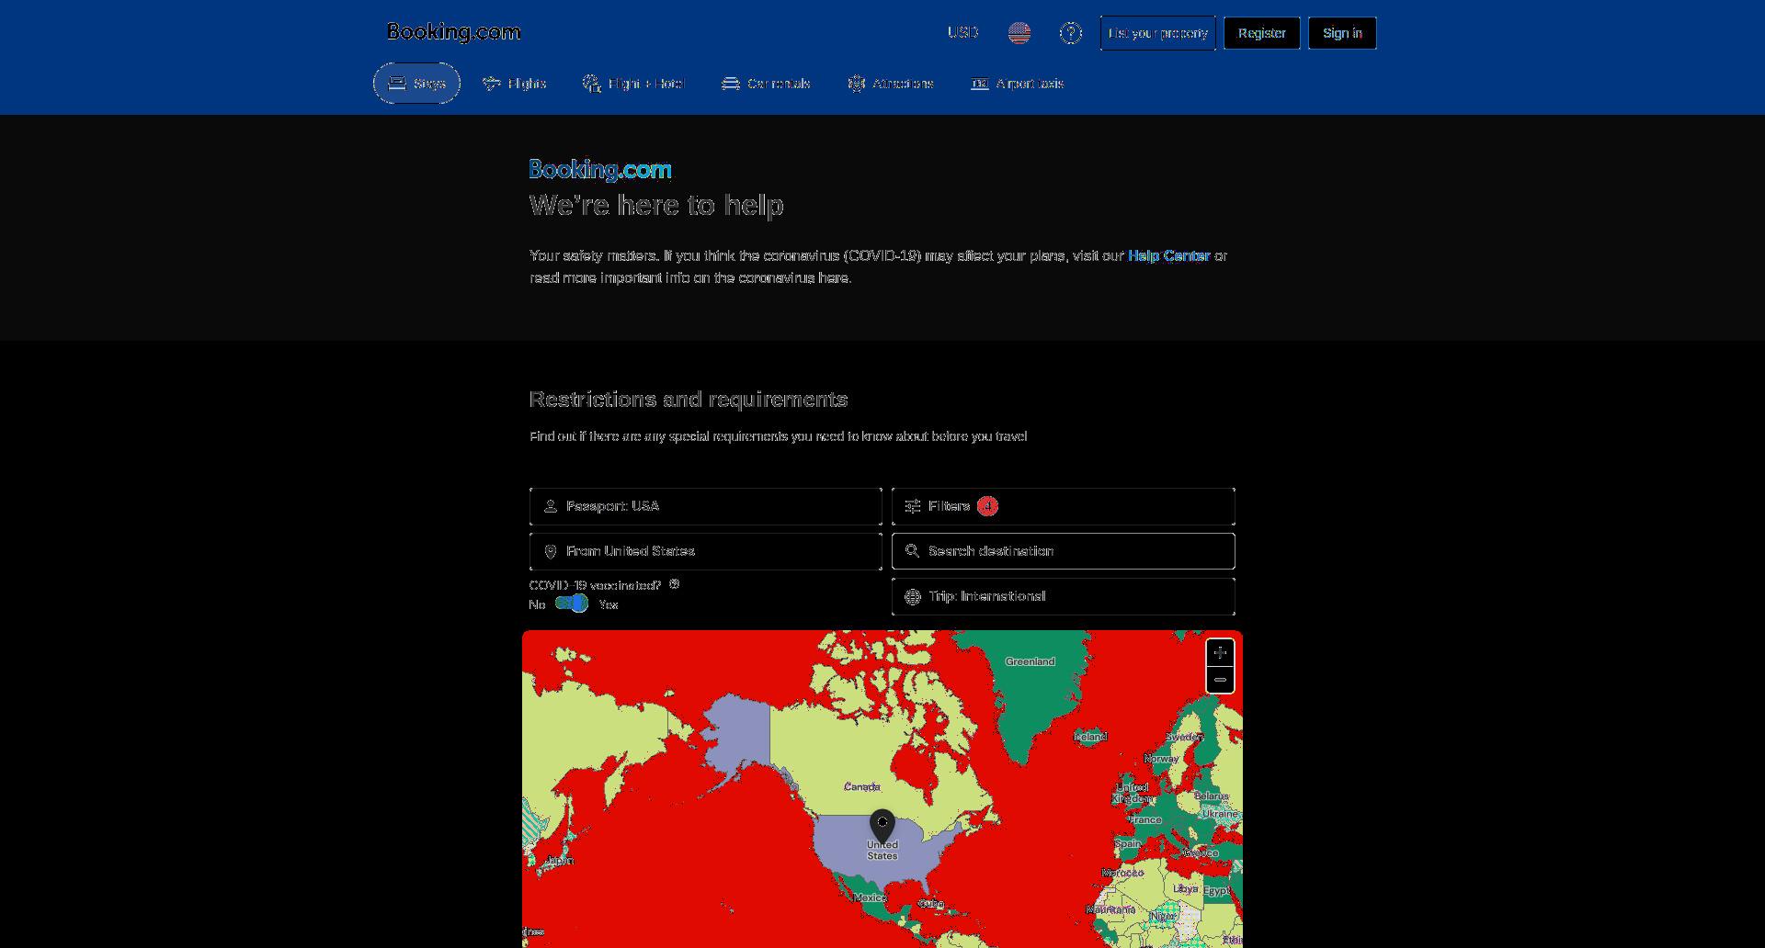
Task: Click Spain on the map
Action: click(1128, 843)
